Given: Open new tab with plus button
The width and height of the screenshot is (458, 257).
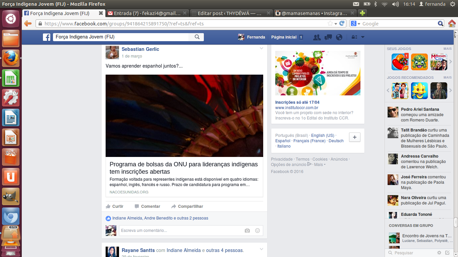Looking at the screenshot, I should tap(362, 13).
